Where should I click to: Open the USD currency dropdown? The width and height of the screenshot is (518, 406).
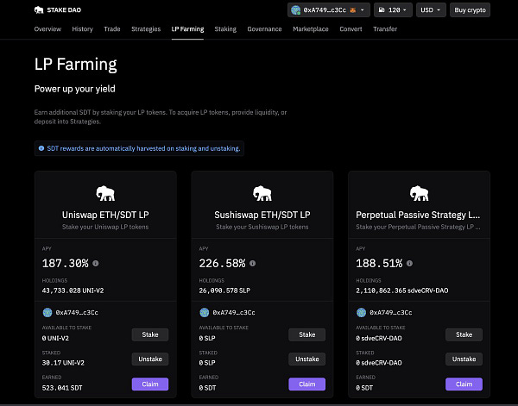[431, 9]
